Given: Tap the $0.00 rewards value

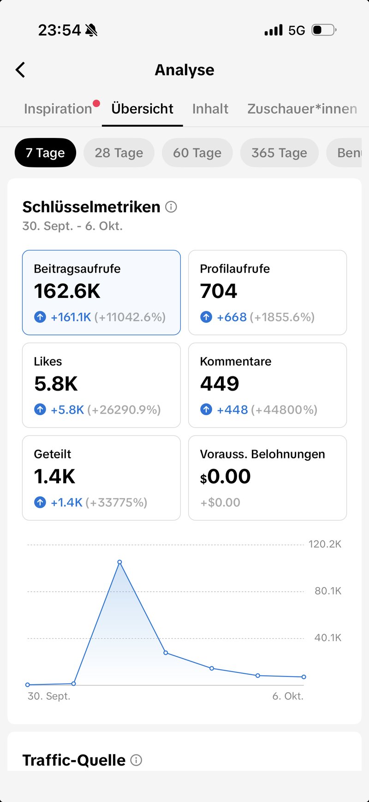Looking at the screenshot, I should point(225,476).
